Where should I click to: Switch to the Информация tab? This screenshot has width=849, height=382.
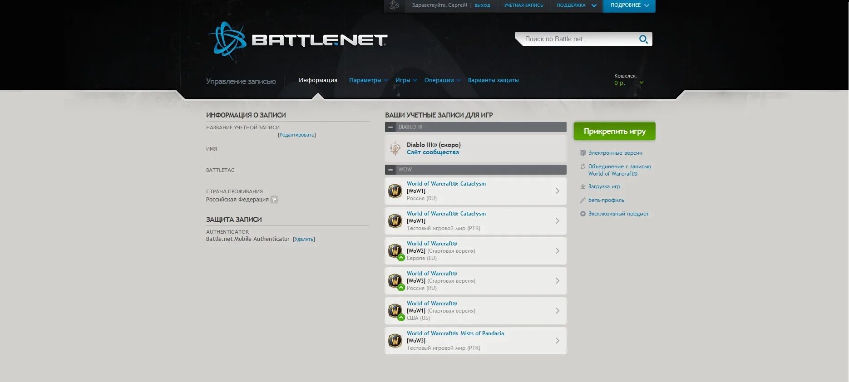tap(318, 80)
